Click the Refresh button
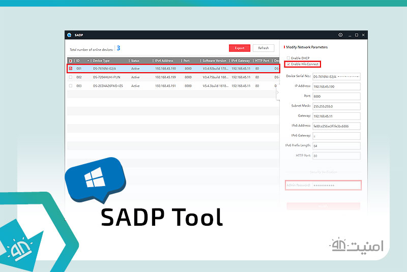407x272 pixels. click(x=263, y=48)
